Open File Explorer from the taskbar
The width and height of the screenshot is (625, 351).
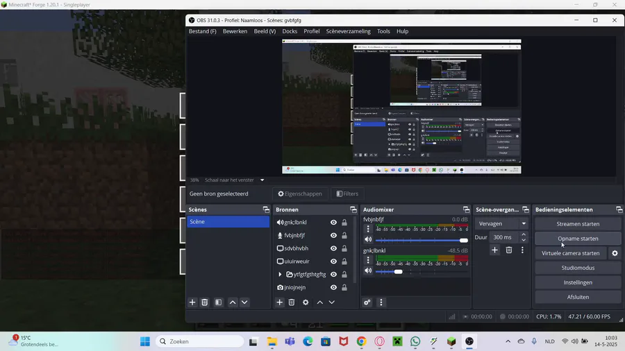click(x=272, y=341)
